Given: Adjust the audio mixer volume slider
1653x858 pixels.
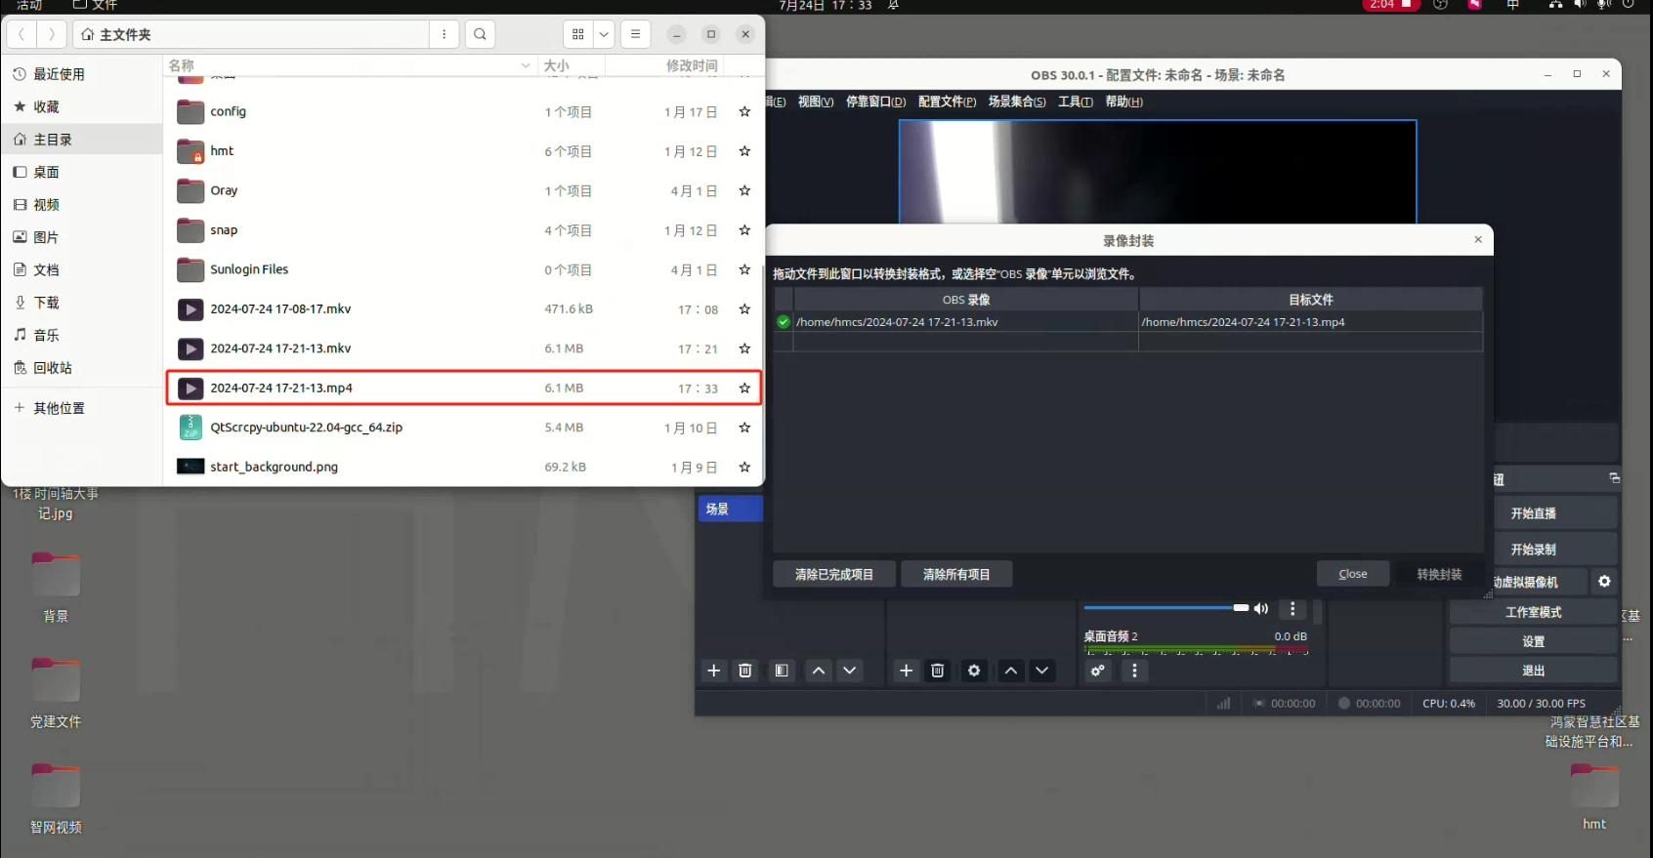Looking at the screenshot, I should pos(1166,607).
